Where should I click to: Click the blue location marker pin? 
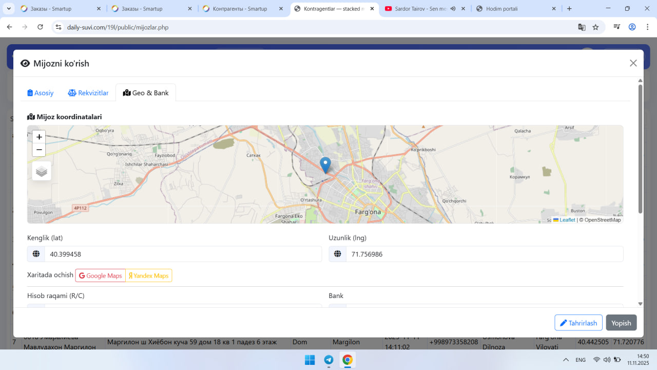[x=325, y=165]
